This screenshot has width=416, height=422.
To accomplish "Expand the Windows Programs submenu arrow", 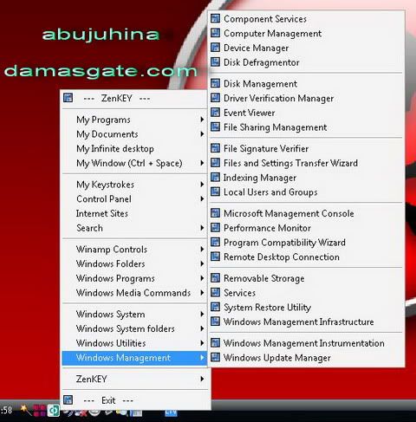I will pyautogui.click(x=202, y=278).
